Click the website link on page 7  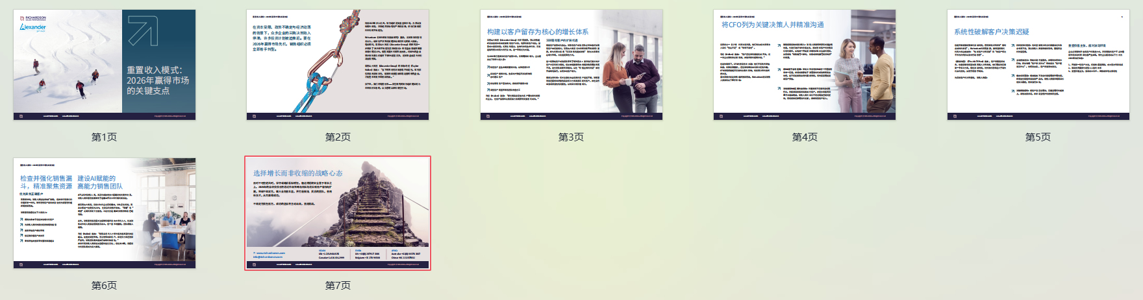point(270,253)
